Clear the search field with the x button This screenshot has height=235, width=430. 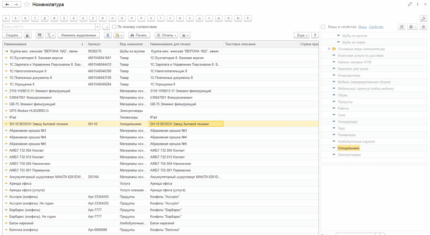click(98, 27)
